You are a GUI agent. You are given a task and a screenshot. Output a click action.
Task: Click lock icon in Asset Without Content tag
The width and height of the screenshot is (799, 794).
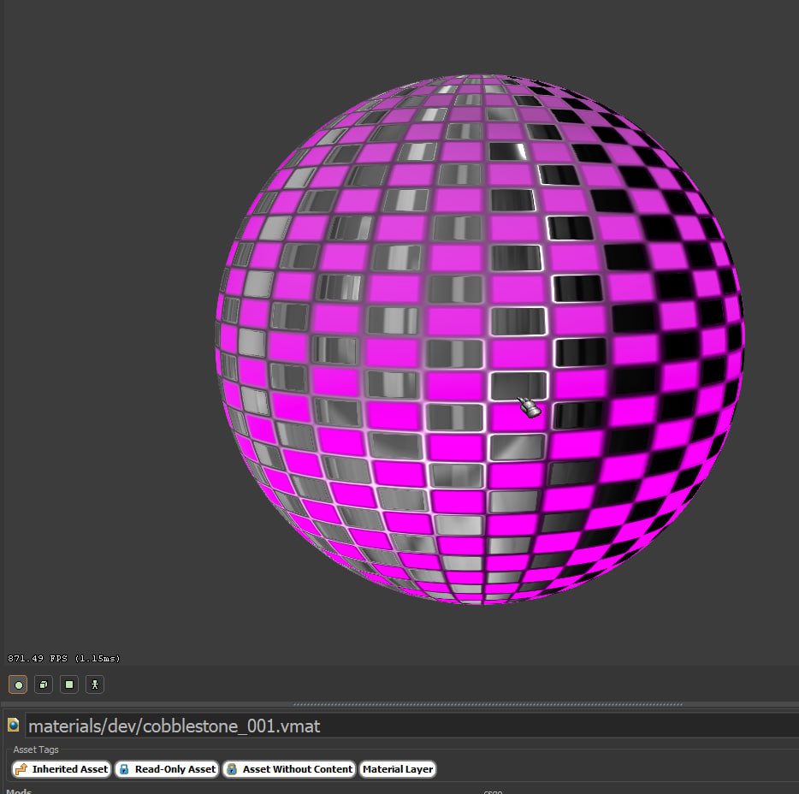(232, 769)
